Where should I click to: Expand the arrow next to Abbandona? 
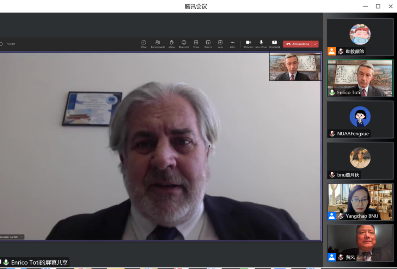315,44
